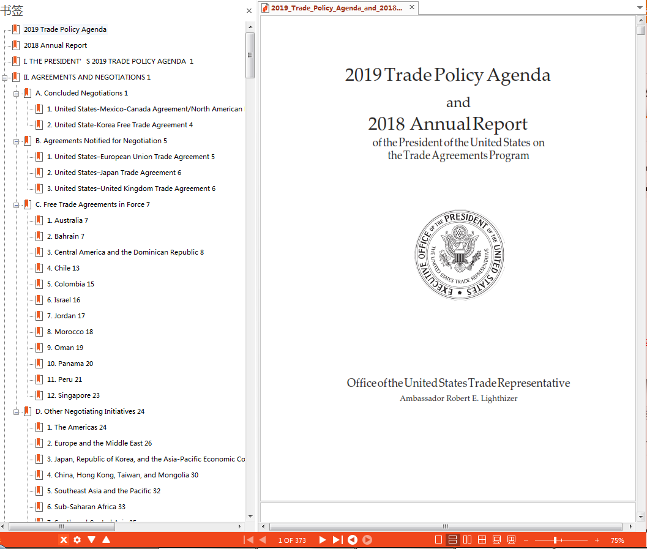Open United States–European Union Trade Agreement bookmark
Screen dimensions: 647x549
130,157
